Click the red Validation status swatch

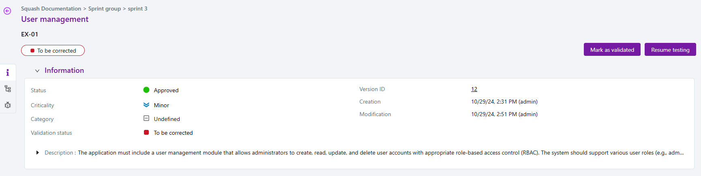146,132
